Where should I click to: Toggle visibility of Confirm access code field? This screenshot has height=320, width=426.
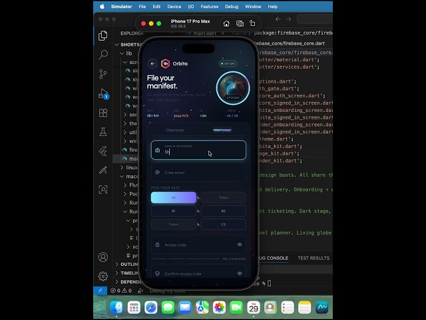pyautogui.click(x=240, y=273)
